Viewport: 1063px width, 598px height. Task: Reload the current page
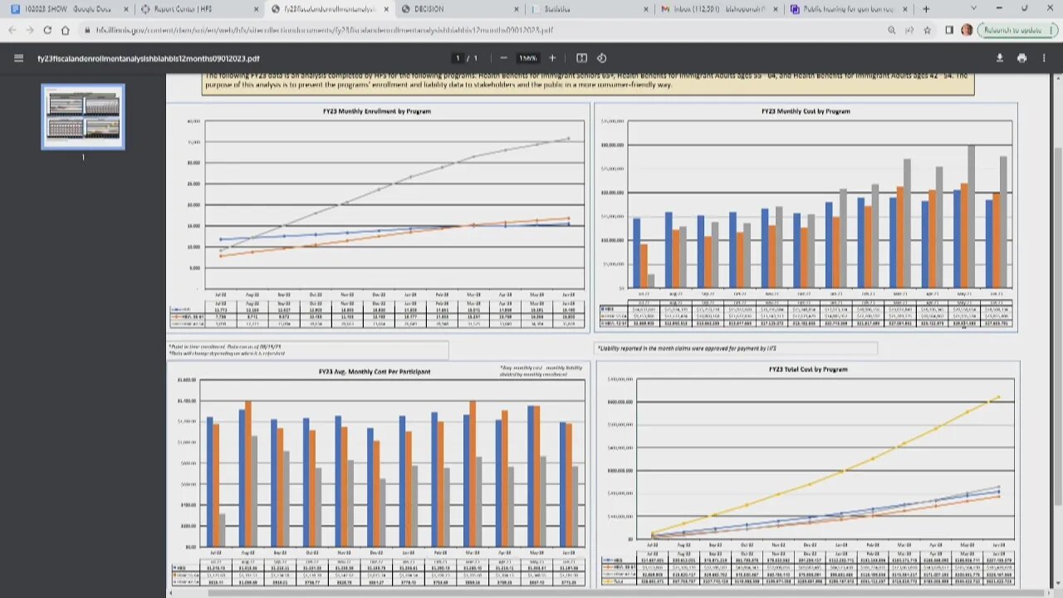[x=47, y=30]
